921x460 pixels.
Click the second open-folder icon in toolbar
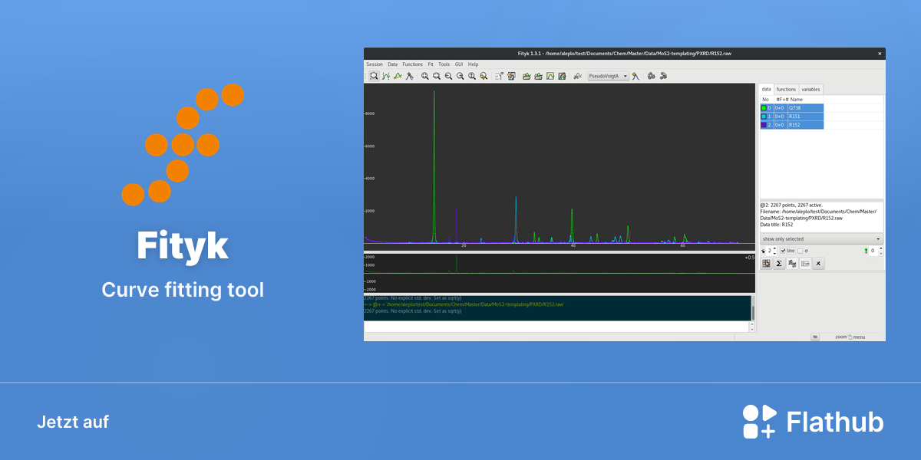tap(538, 76)
